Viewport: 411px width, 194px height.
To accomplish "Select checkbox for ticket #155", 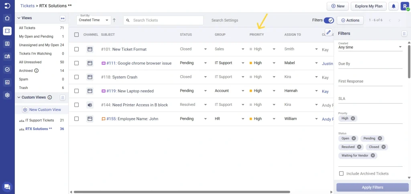I will coord(77,119).
